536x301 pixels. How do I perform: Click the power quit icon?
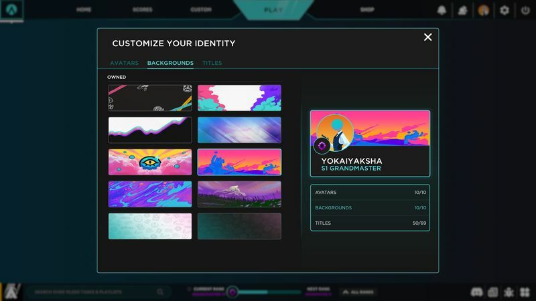click(525, 10)
